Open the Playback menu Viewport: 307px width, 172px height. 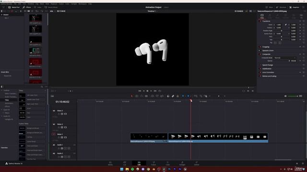tap(54, 4)
